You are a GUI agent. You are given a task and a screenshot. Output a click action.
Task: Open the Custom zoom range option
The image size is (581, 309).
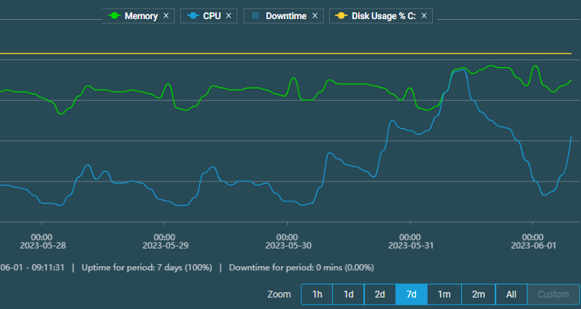(553, 295)
